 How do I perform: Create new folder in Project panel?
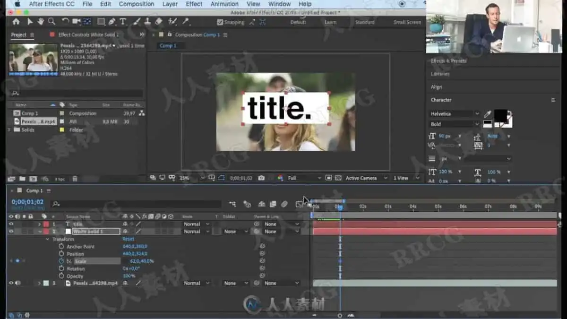click(x=22, y=179)
